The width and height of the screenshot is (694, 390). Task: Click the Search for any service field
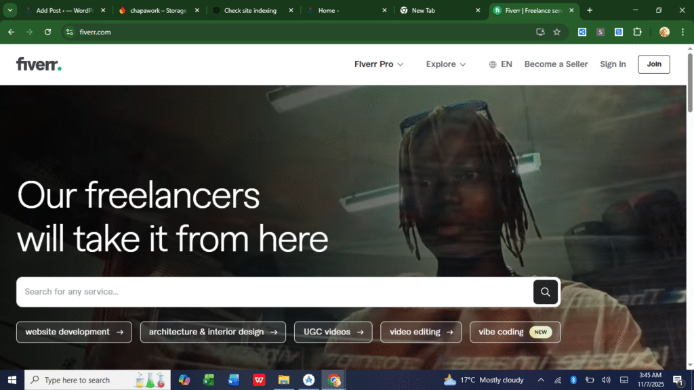[271, 292]
